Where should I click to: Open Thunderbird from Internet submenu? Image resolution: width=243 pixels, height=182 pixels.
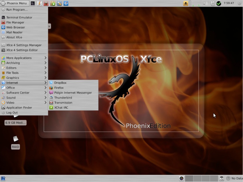pos(73,98)
